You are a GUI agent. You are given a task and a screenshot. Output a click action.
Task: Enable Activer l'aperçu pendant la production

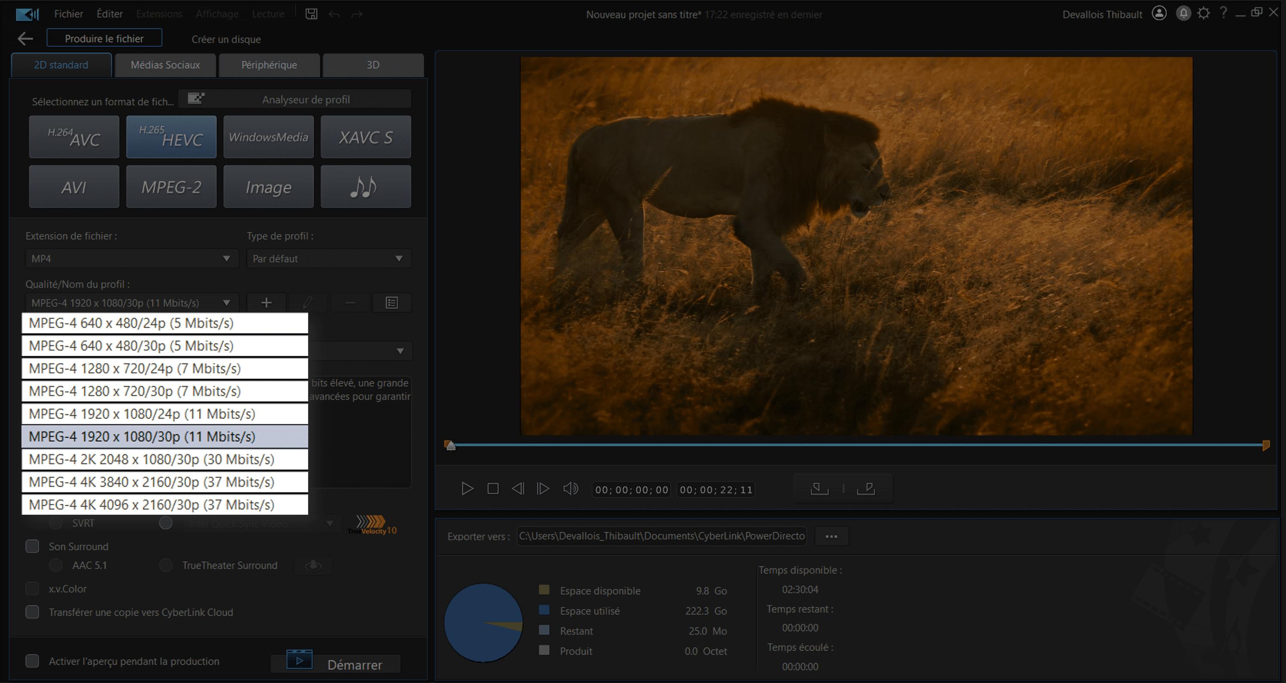(33, 661)
